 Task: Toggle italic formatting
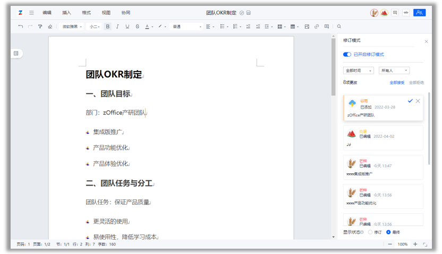[117, 27]
